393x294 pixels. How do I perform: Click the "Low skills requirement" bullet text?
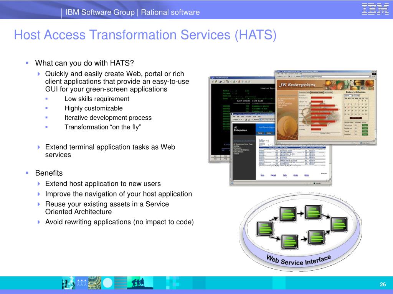coord(97,99)
